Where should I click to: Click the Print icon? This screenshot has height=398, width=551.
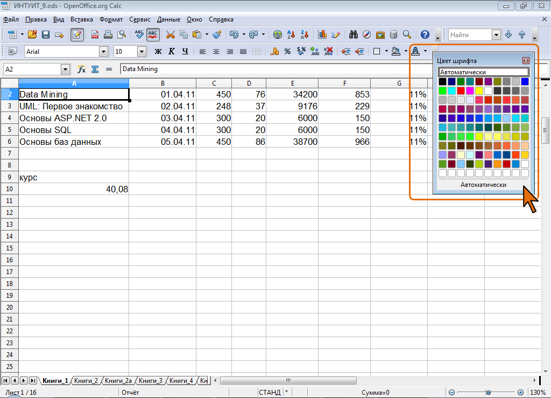point(108,34)
